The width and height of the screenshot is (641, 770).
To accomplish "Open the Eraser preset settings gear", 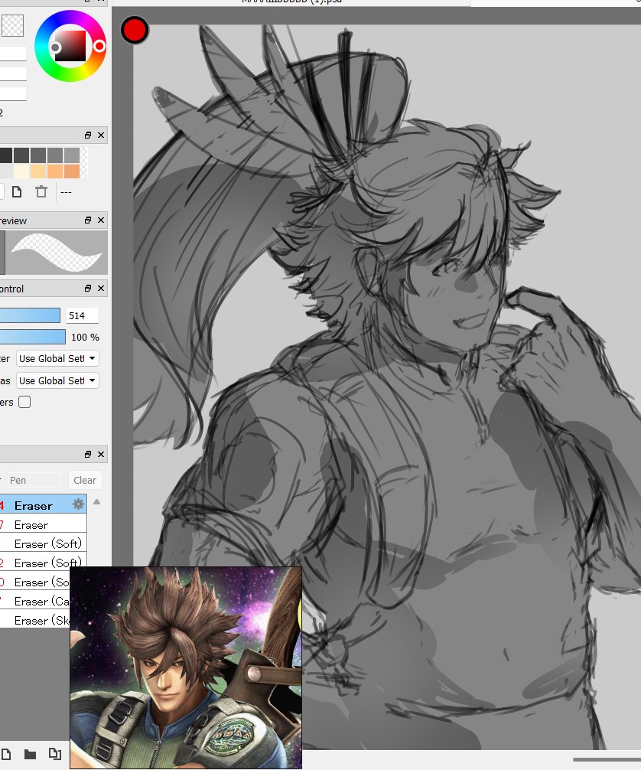I will coord(76,504).
